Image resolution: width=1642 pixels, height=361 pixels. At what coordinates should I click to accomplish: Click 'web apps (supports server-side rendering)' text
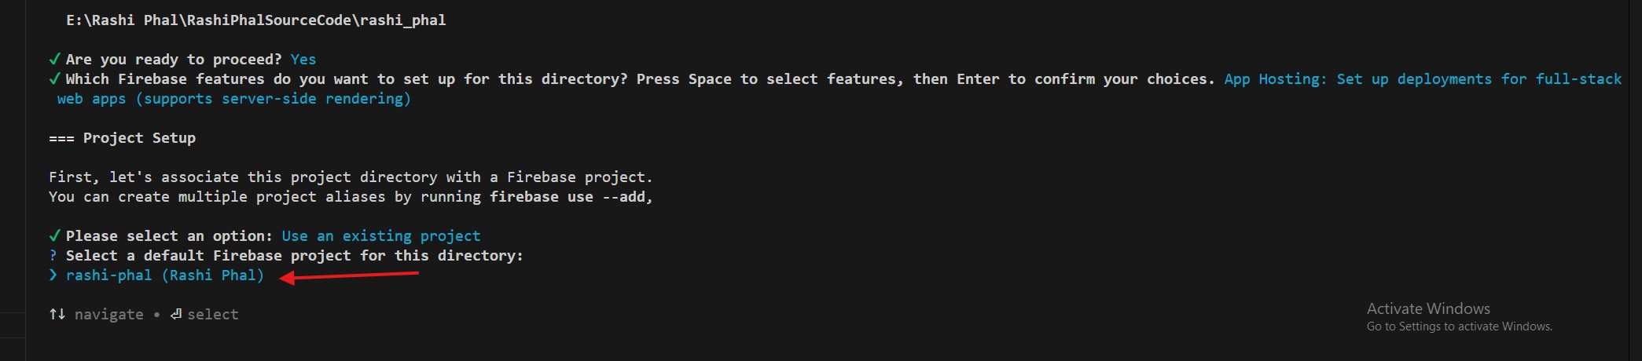tap(233, 99)
